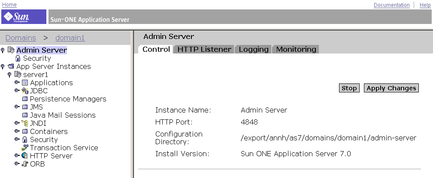433x178 pixels.
Task: Expand the JDBC node
Action: [x=17, y=90]
